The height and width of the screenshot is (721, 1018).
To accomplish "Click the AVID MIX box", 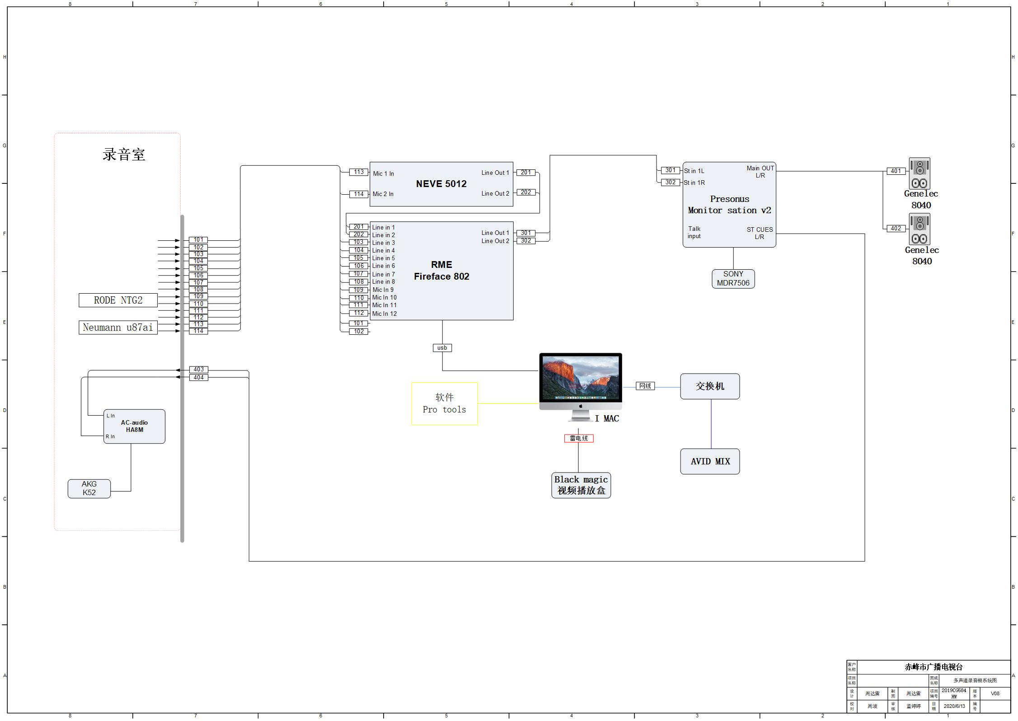I will click(709, 461).
